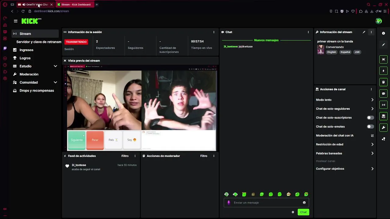Open Información de la sesión options menu
The width and height of the screenshot is (390, 219).
coord(214,32)
